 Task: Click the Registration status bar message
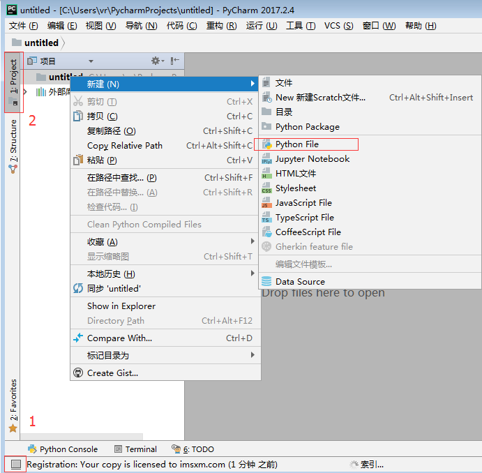152,464
